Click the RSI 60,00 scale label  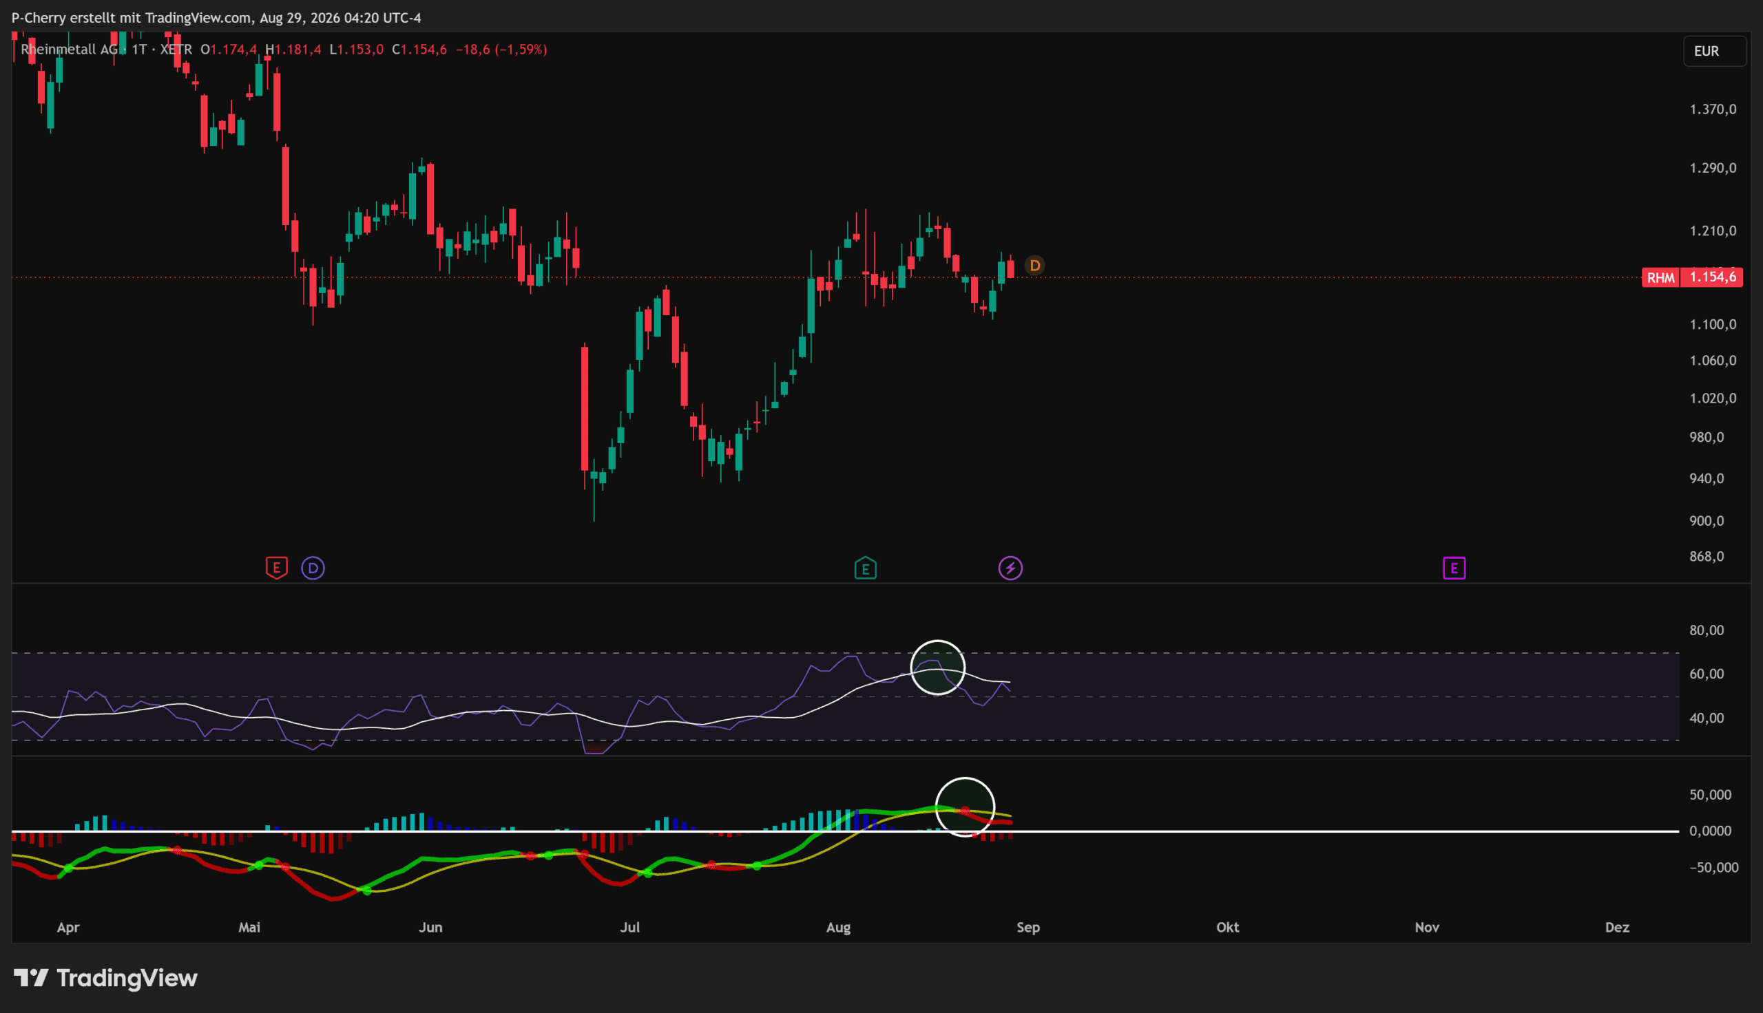click(x=1707, y=674)
